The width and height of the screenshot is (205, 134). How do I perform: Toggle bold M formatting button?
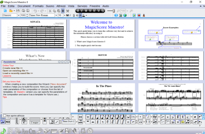tap(67, 15)
